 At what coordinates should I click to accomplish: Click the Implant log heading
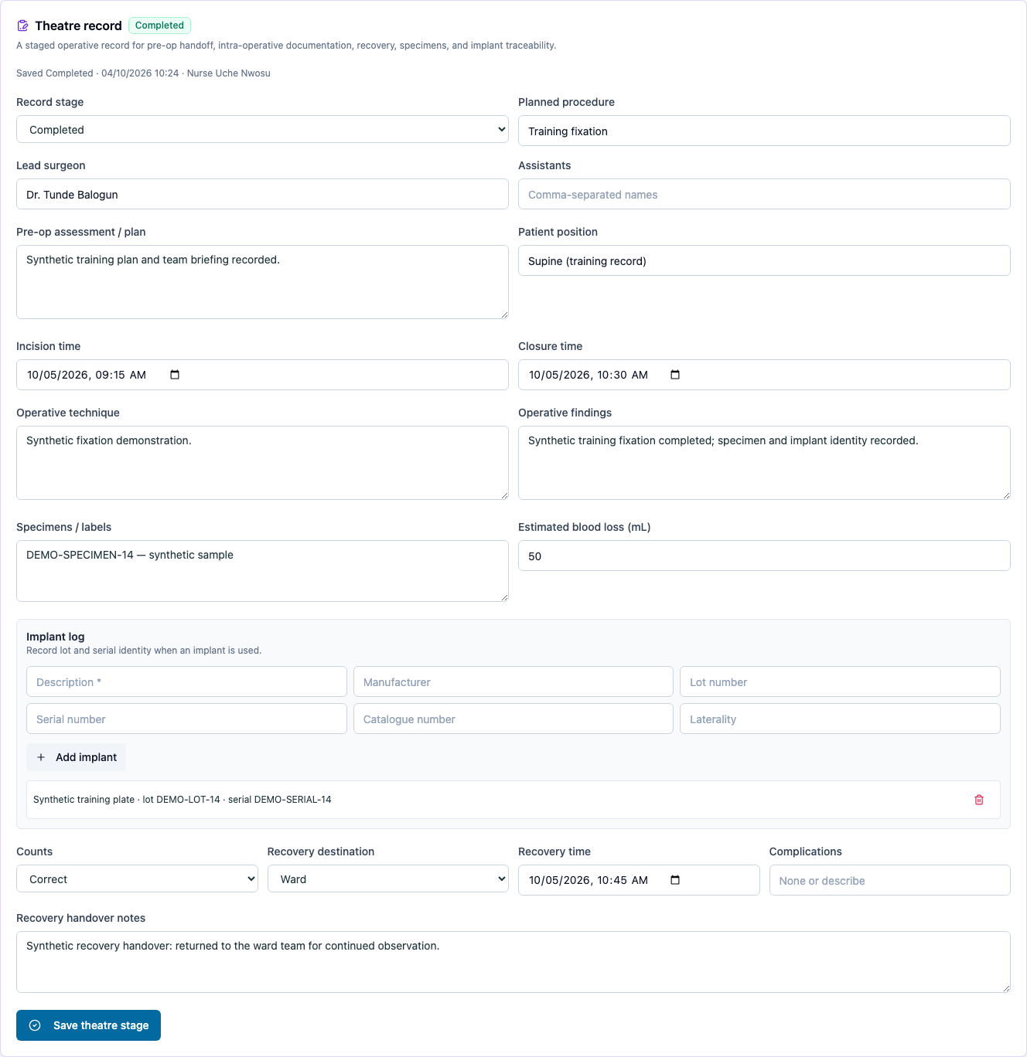(56, 637)
